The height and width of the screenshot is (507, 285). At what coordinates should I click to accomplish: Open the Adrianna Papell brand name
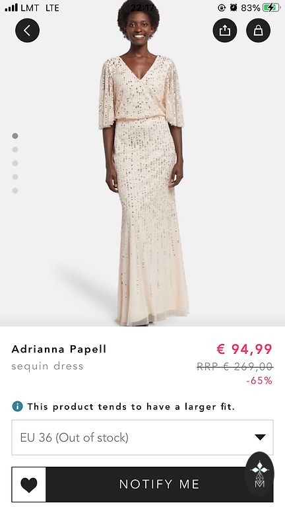tap(59, 349)
